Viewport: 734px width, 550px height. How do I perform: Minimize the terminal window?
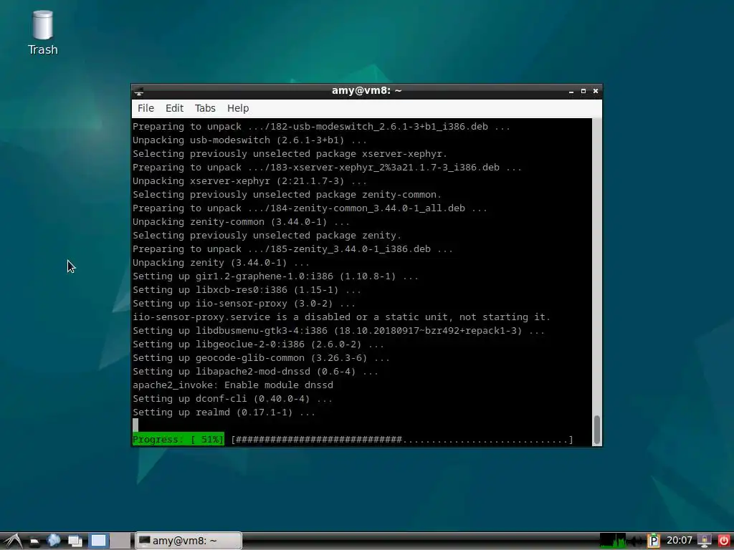[571, 91]
